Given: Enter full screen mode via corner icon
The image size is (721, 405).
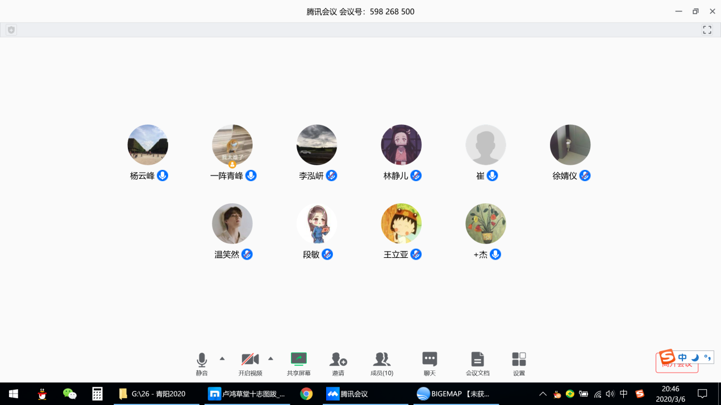Looking at the screenshot, I should tap(707, 30).
